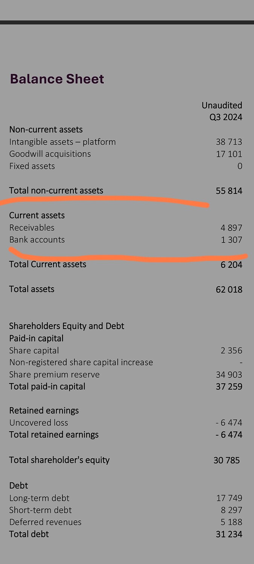The height and width of the screenshot is (564, 254).
Task: Click the Bank accounts row label
Action: (37, 240)
